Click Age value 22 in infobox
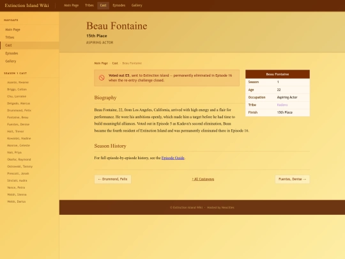The height and width of the screenshot is (259, 345). pyautogui.click(x=279, y=90)
